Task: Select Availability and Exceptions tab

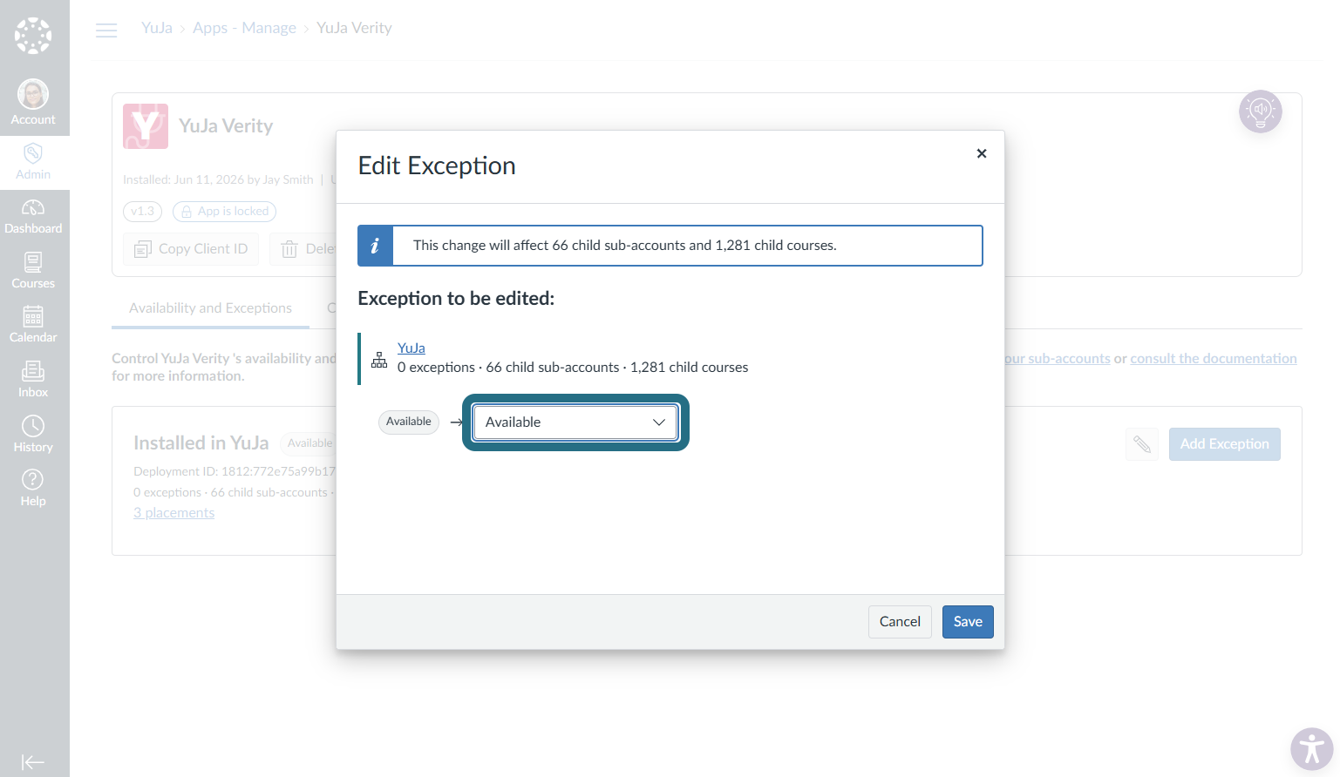Action: pos(210,308)
